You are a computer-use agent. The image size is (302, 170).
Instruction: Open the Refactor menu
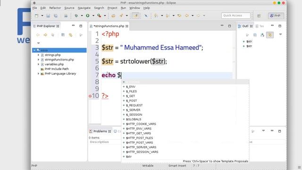pos(55,8)
